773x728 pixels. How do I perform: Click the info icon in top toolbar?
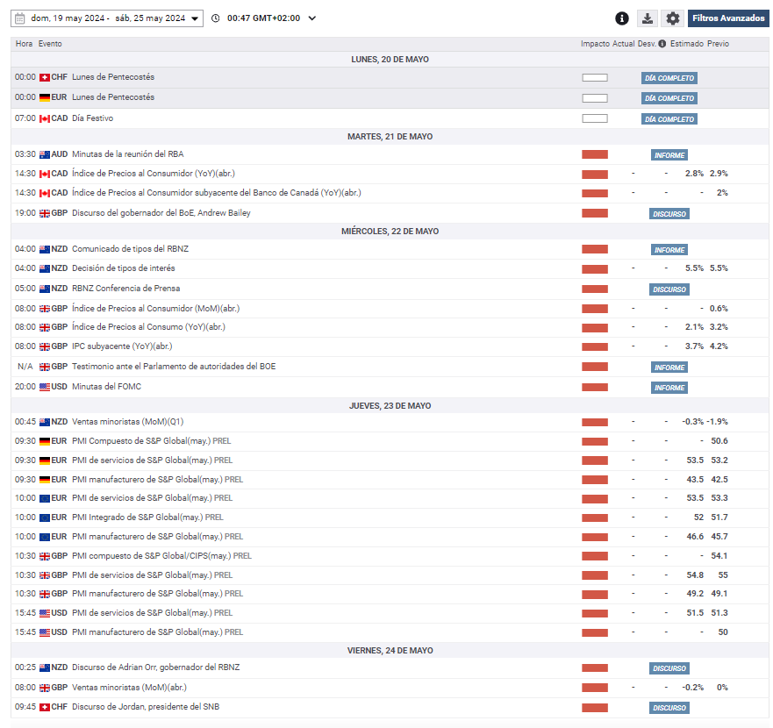[622, 18]
